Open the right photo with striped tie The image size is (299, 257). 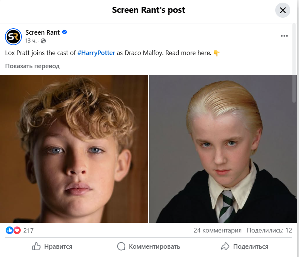pyautogui.click(x=223, y=149)
